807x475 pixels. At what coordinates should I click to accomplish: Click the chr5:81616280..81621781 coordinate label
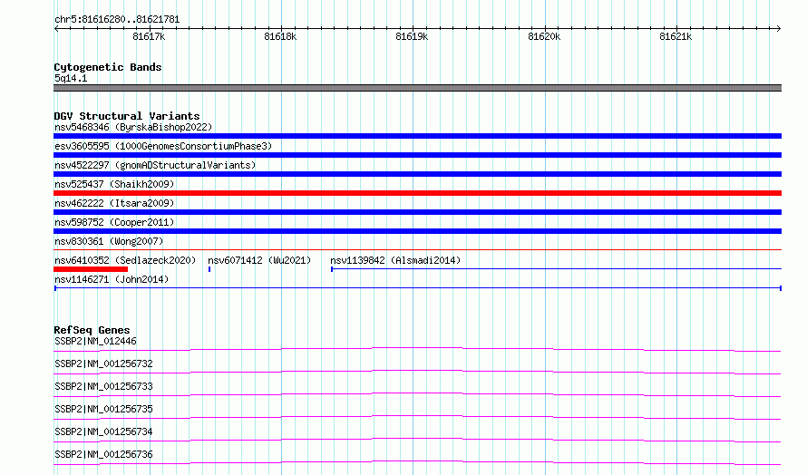[117, 20]
